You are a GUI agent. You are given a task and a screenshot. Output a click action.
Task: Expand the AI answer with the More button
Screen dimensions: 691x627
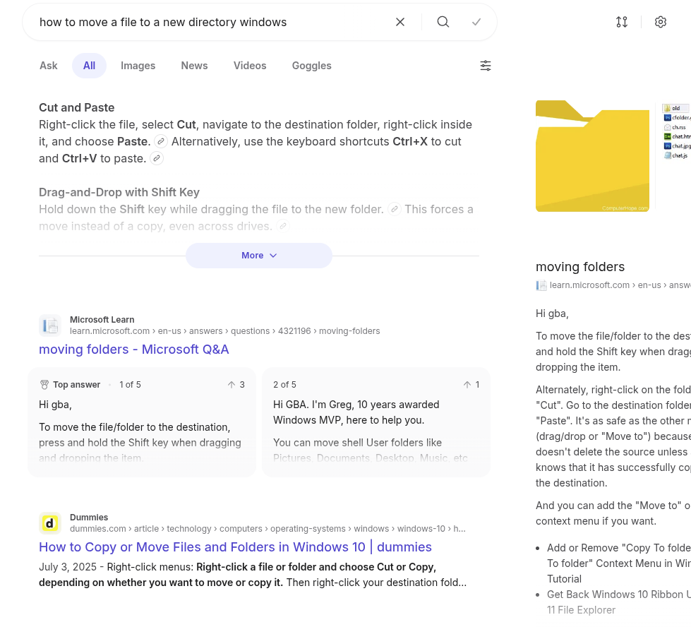point(258,256)
